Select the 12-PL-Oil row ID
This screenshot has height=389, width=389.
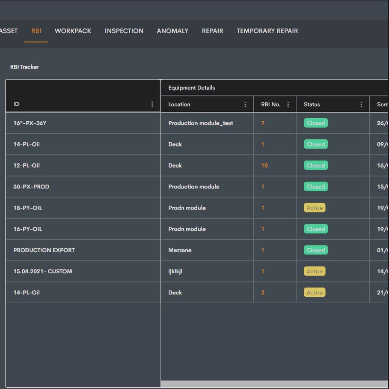click(27, 165)
